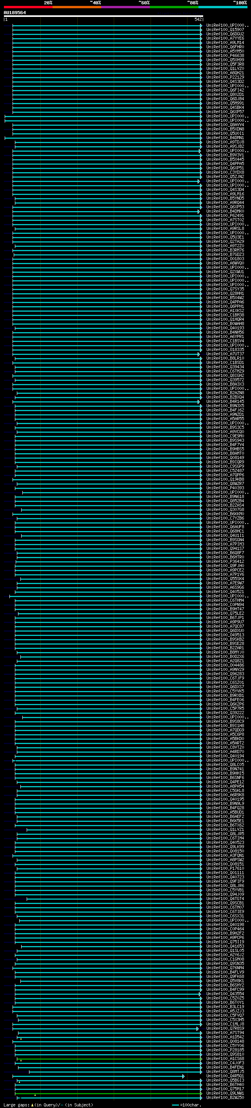Screen dimensions: 251x1108
Task: Select hit label UniRef100_B9N618
Action: pos(225,496)
